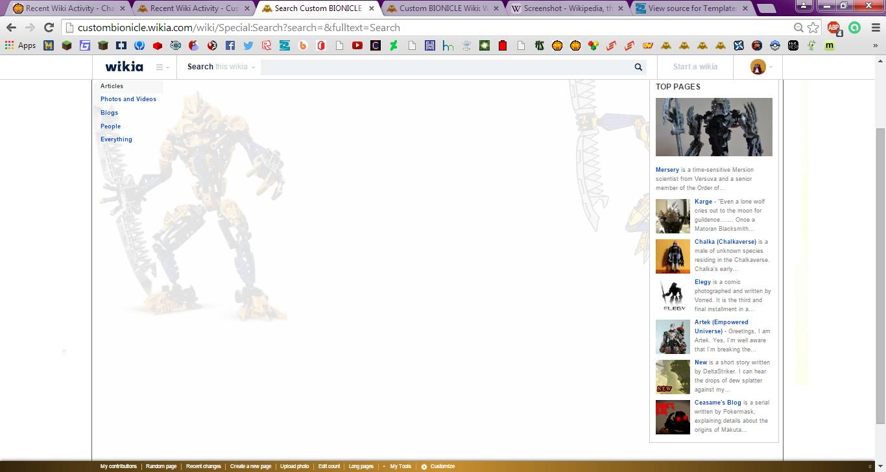Bookmark this page with the star

[813, 28]
